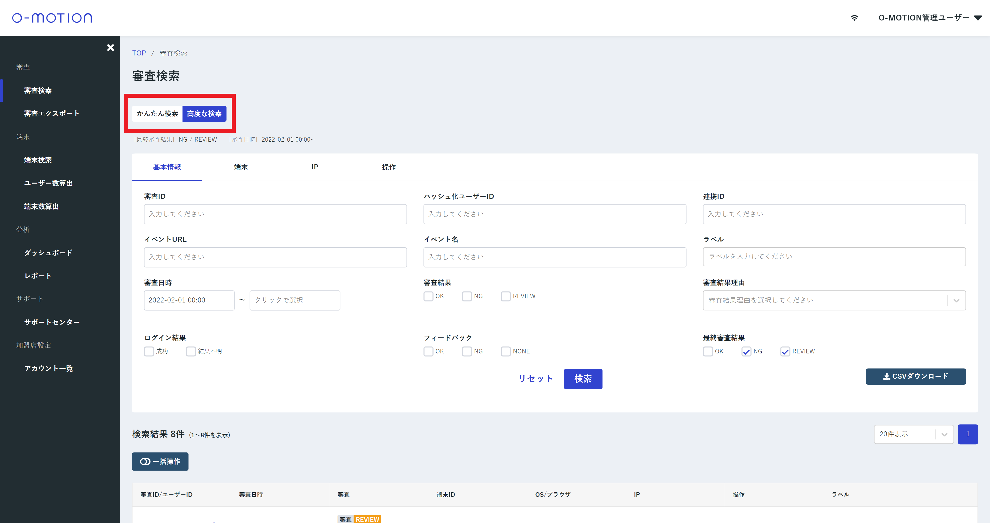Enable the 成功 login result checkbox

[x=149, y=351]
